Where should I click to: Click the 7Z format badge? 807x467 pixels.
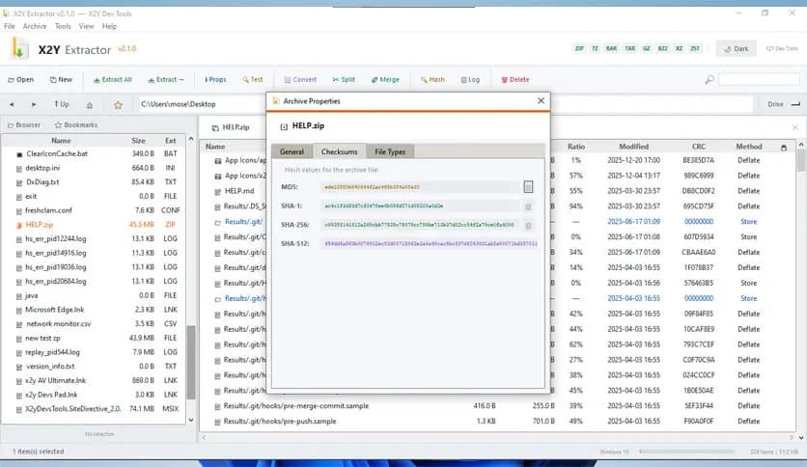pyautogui.click(x=595, y=48)
